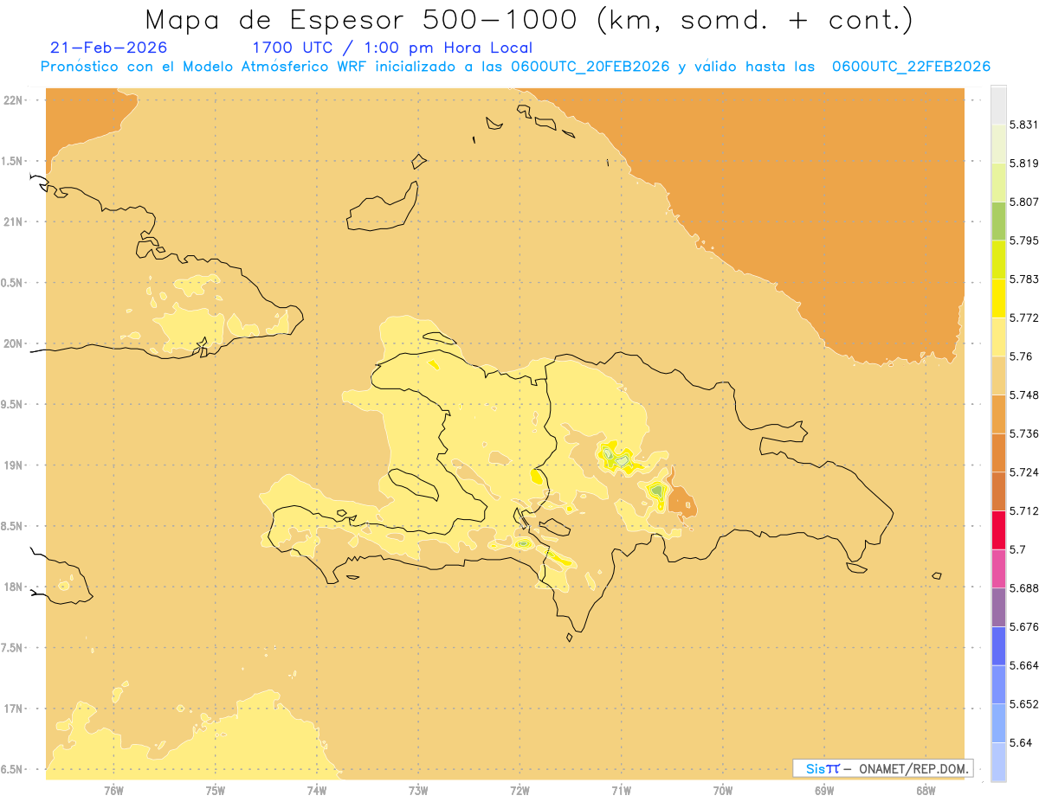Click the 71W longitude label

click(x=621, y=791)
